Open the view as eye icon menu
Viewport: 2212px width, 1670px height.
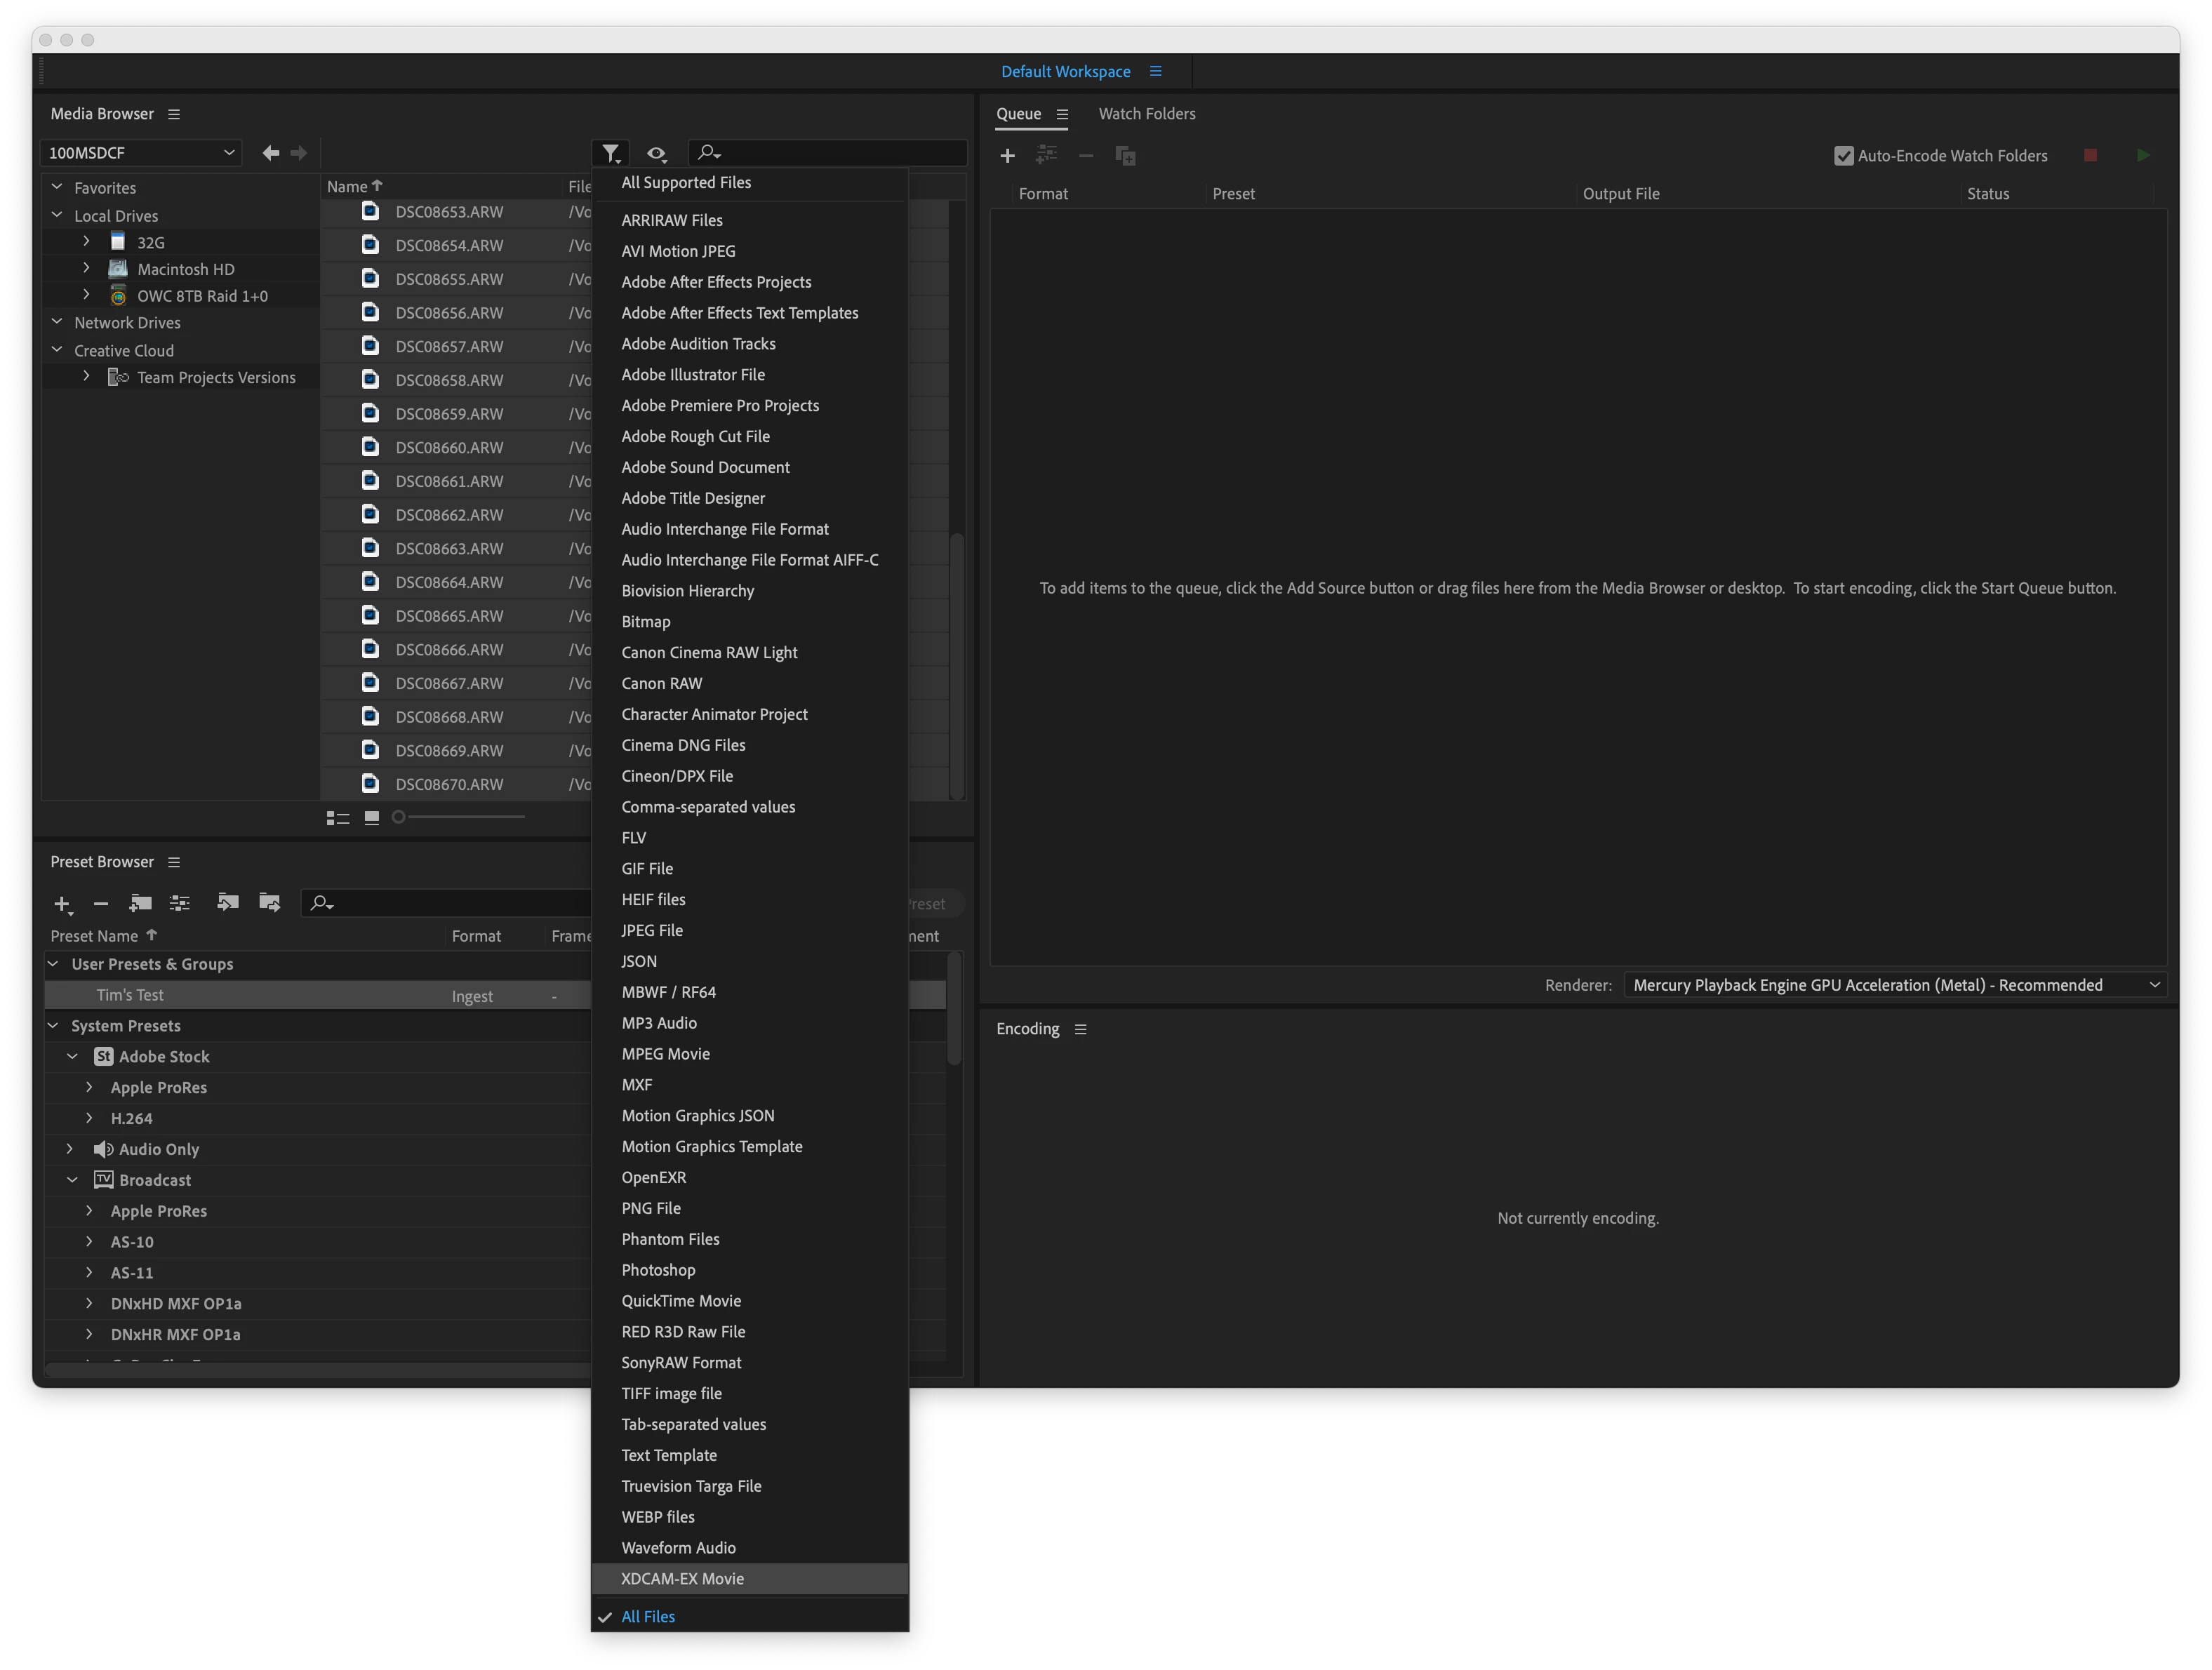(x=656, y=153)
